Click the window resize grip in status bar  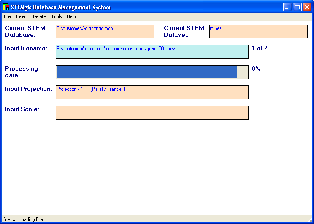tap(310, 220)
